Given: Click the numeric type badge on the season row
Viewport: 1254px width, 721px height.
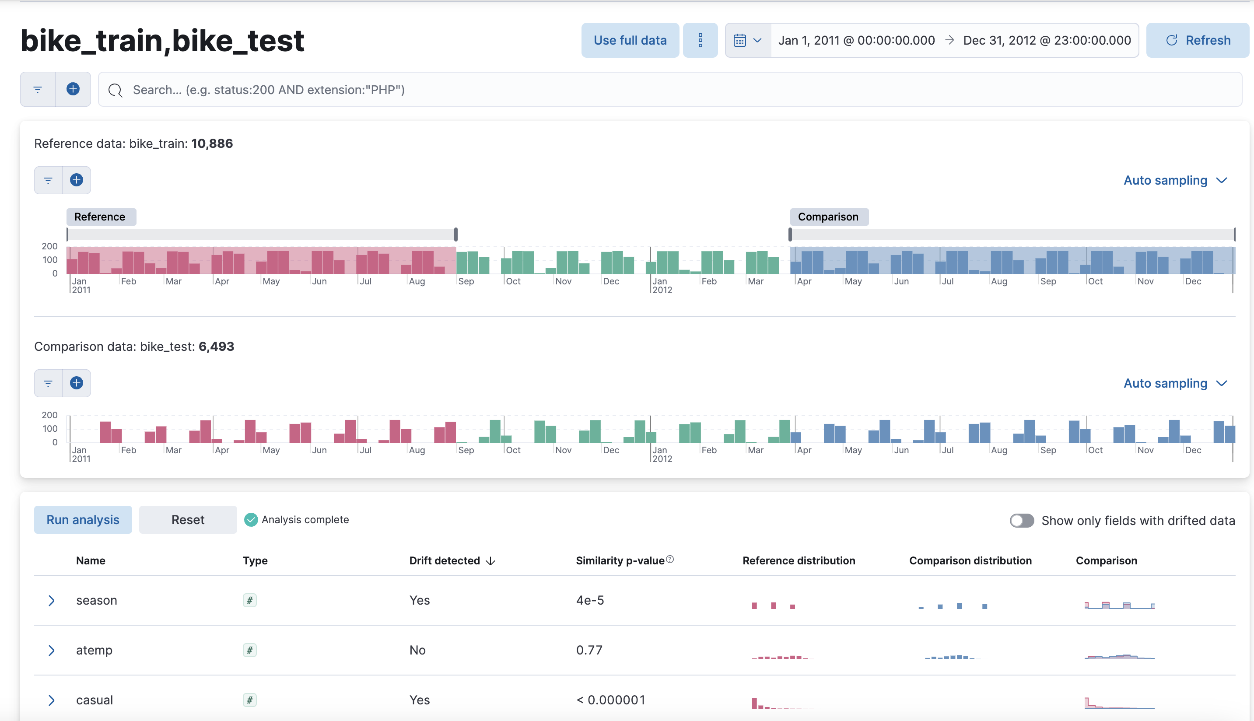Looking at the screenshot, I should tap(250, 600).
